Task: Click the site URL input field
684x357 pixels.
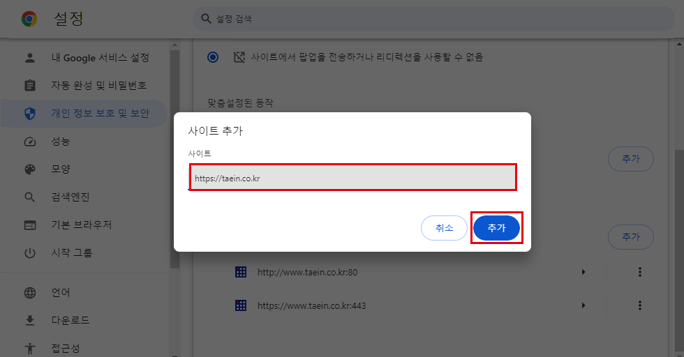Action: (x=352, y=178)
